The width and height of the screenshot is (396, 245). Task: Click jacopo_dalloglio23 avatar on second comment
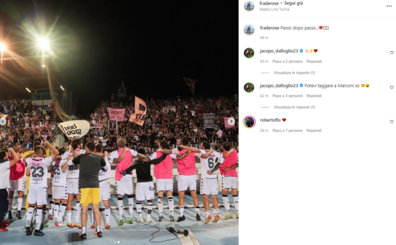tap(249, 88)
